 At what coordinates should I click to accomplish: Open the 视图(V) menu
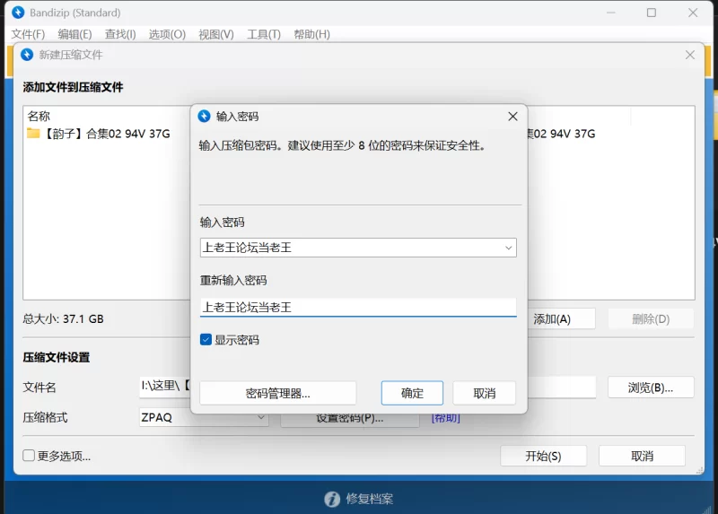[216, 34]
